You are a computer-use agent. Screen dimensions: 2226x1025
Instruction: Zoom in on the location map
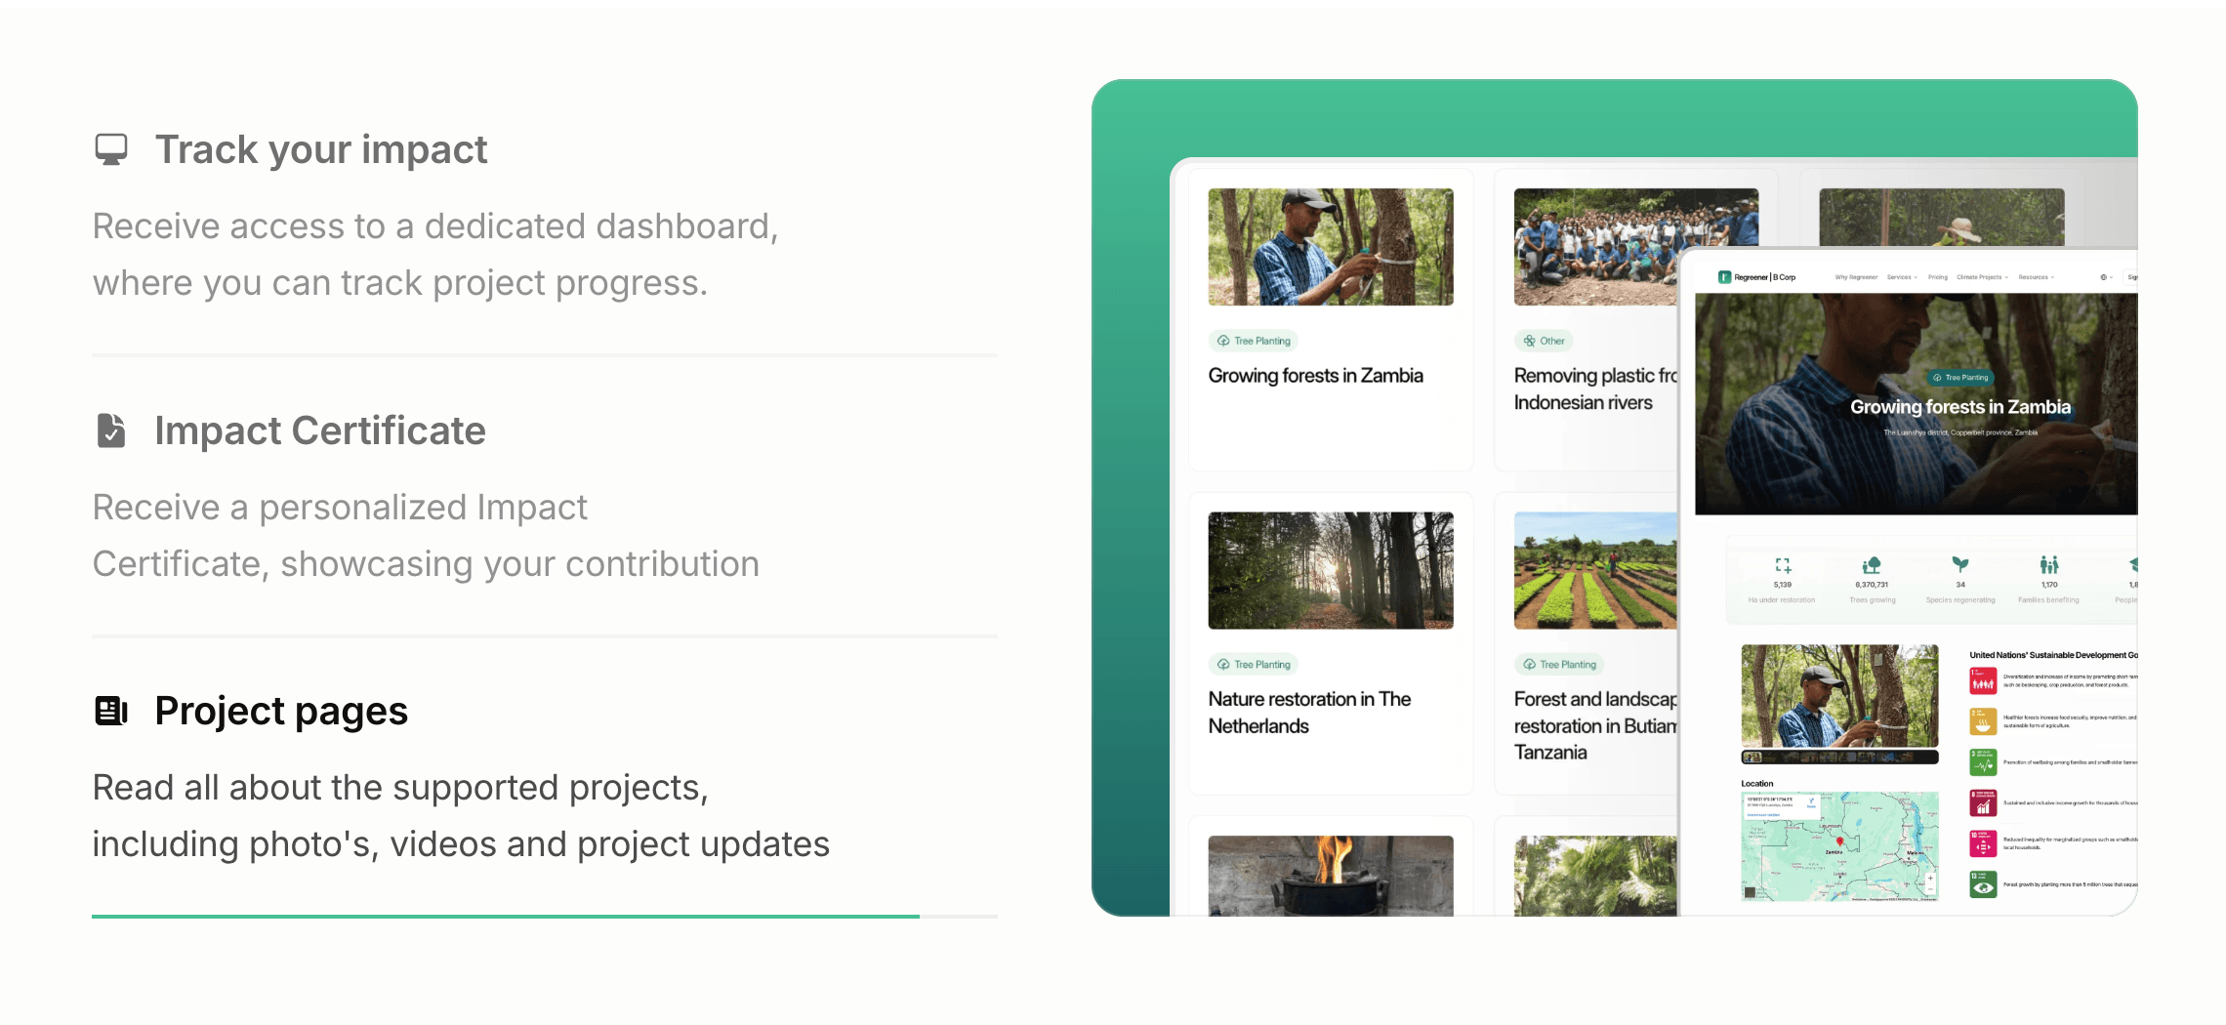pyautogui.click(x=1930, y=879)
